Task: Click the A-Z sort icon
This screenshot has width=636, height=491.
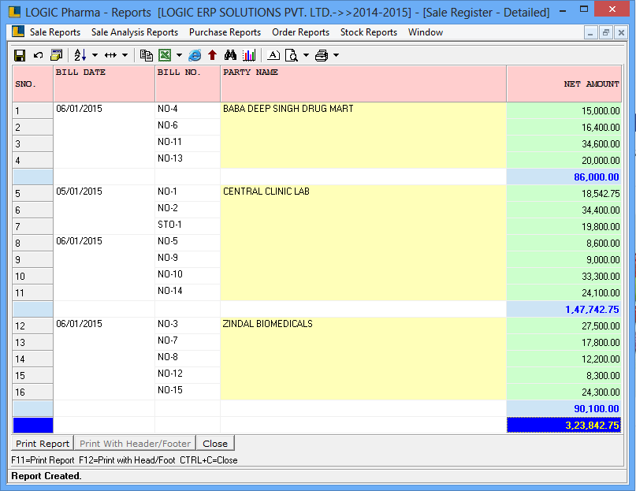Action: point(80,55)
